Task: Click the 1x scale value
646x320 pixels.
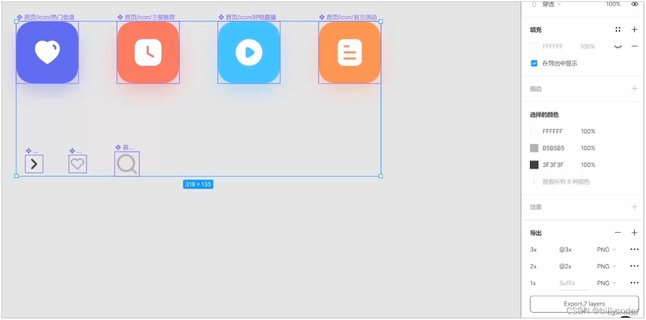Action: pyautogui.click(x=533, y=283)
